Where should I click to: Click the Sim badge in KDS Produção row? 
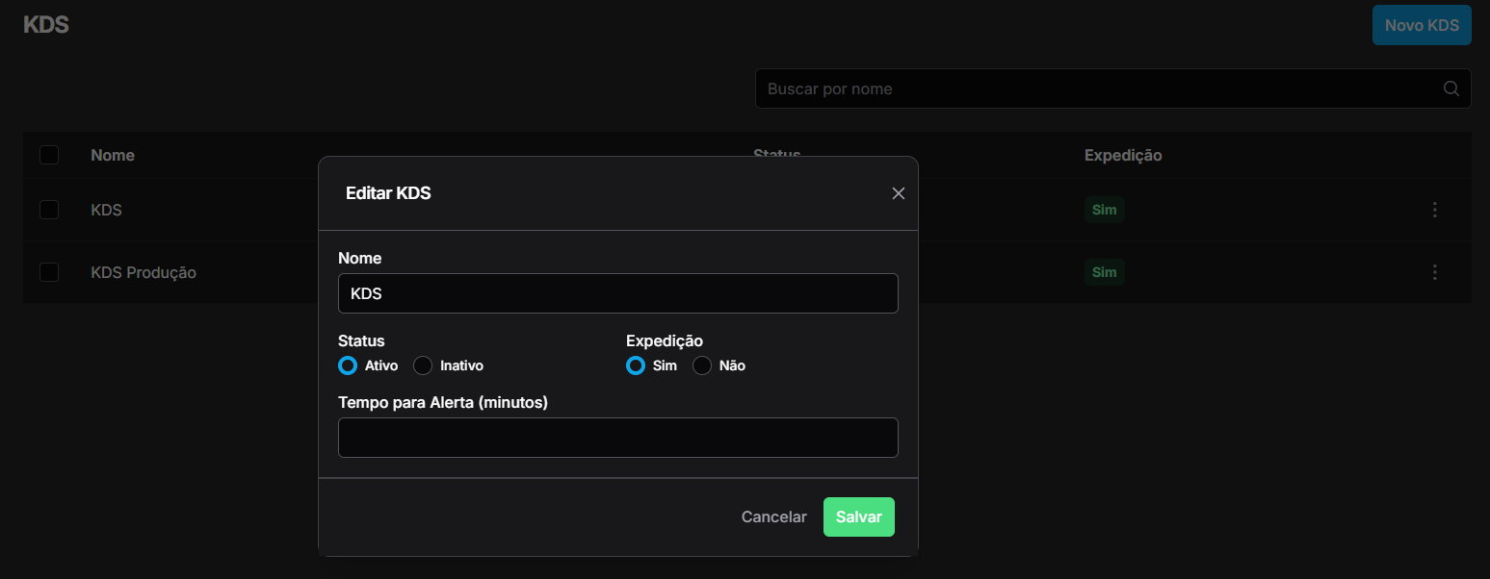1105,272
